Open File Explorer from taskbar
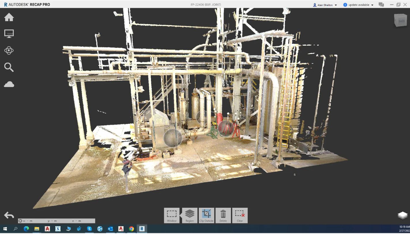The image size is (410, 234). tap(37, 229)
